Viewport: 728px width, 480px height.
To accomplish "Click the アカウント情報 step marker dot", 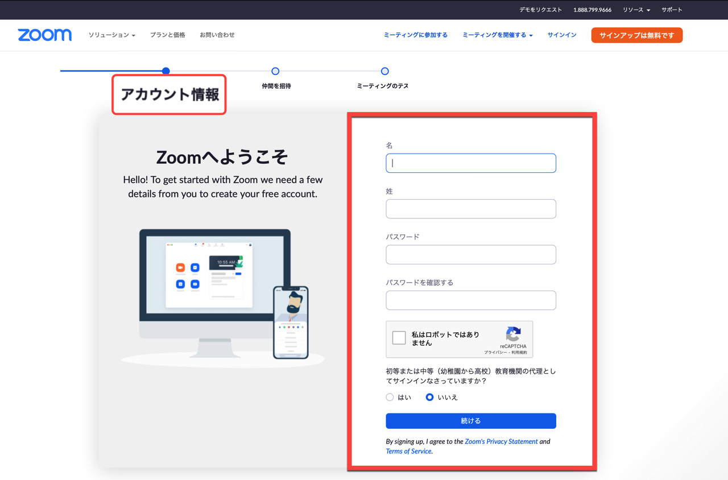I will (x=166, y=71).
